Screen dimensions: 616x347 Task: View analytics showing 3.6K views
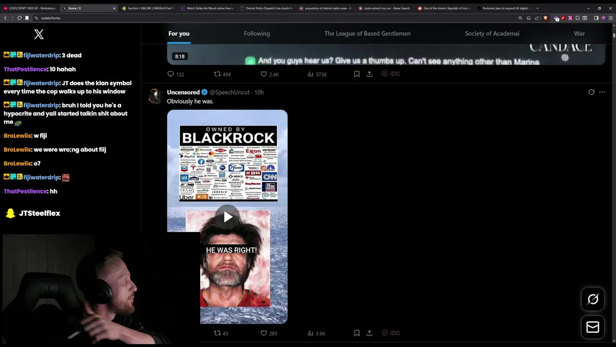(x=316, y=333)
